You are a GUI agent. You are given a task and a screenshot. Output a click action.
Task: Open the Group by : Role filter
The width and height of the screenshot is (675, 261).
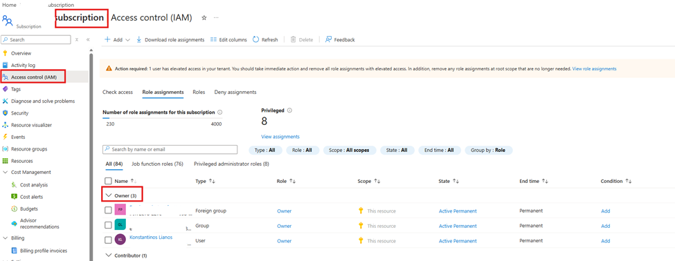coord(489,151)
